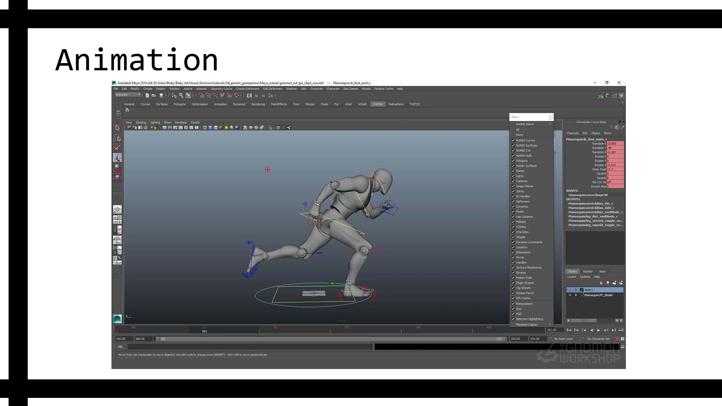722x406 pixels.
Task: Click the play forward button
Action: coord(599,330)
